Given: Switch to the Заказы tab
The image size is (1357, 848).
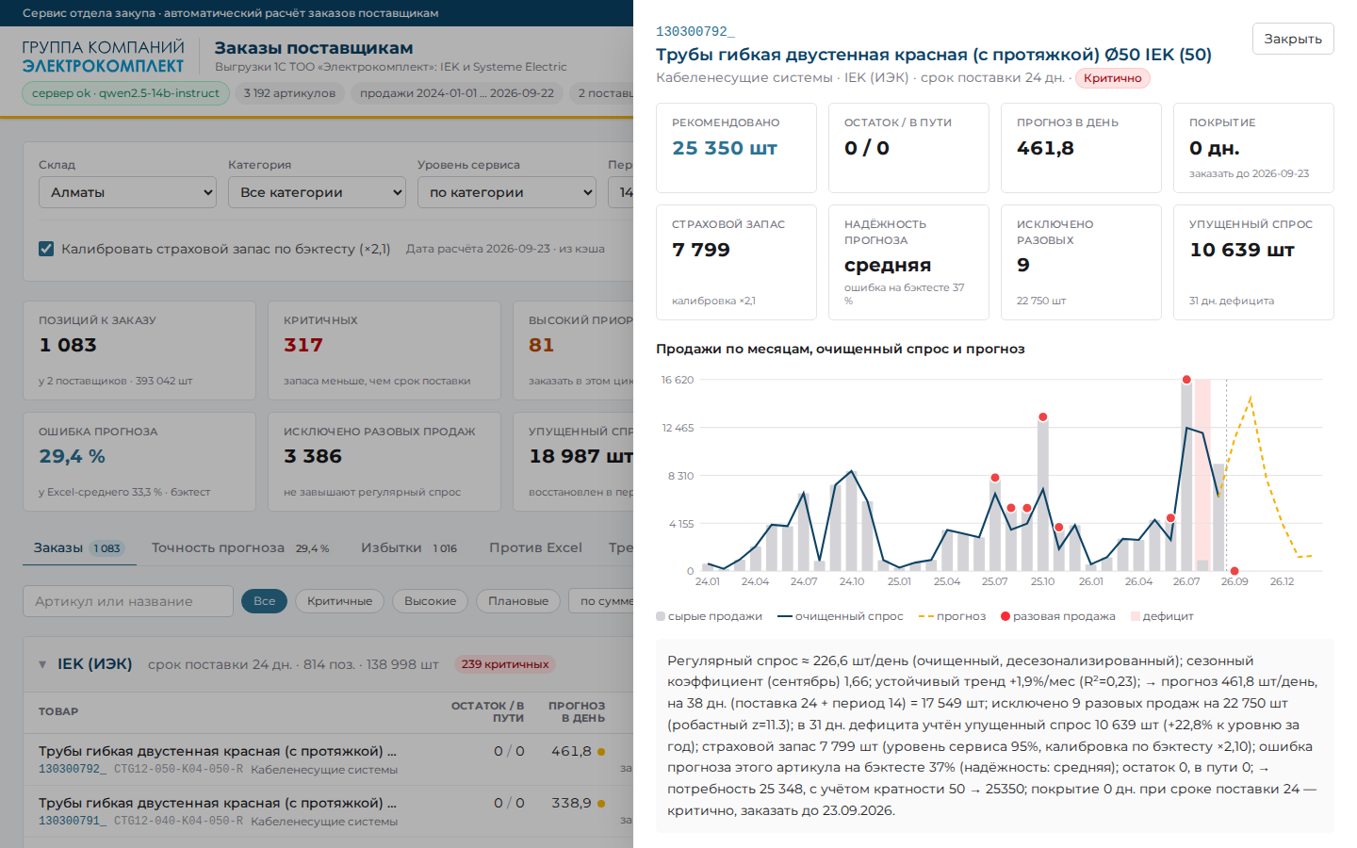Looking at the screenshot, I should pos(79,547).
